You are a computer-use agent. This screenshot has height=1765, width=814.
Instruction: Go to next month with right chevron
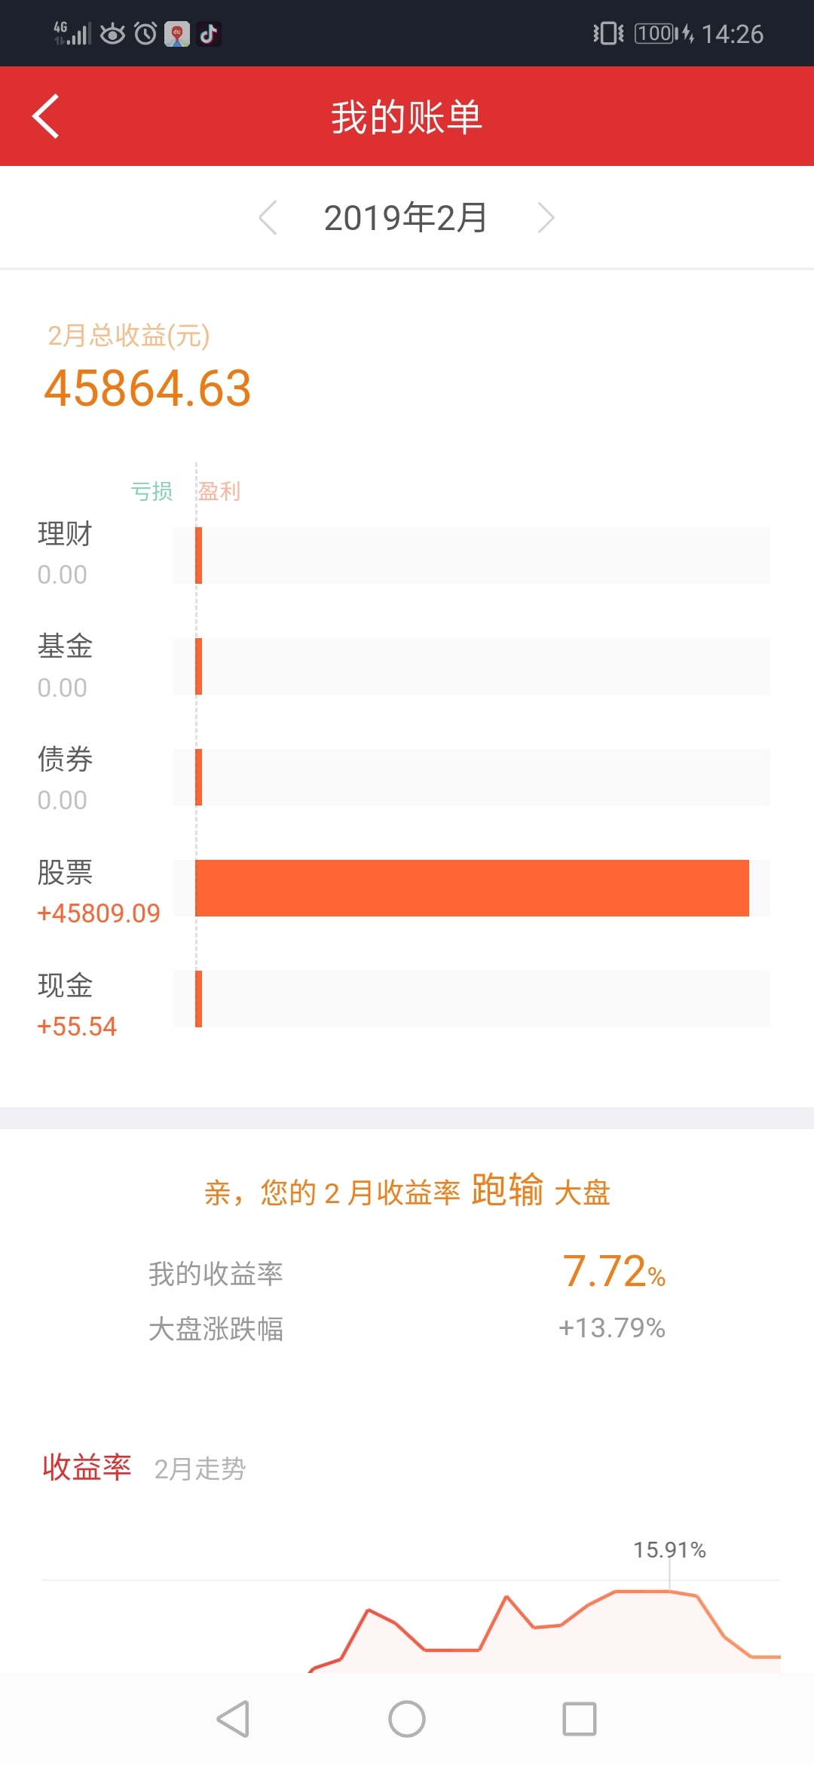coord(546,218)
